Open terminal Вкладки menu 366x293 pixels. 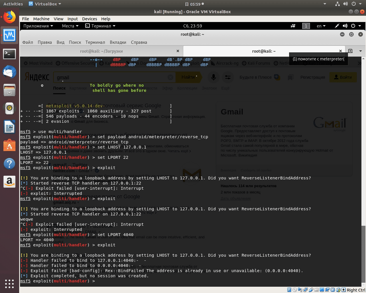[x=118, y=42]
